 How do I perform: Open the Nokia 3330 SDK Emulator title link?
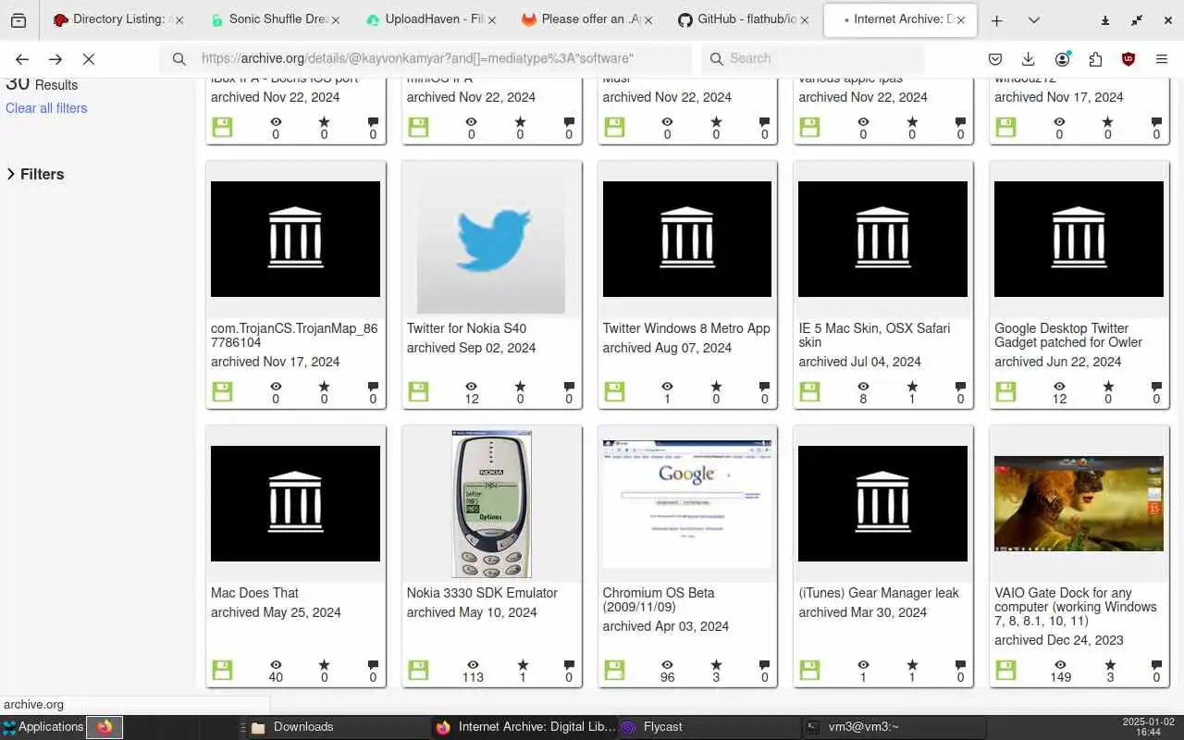482,593
